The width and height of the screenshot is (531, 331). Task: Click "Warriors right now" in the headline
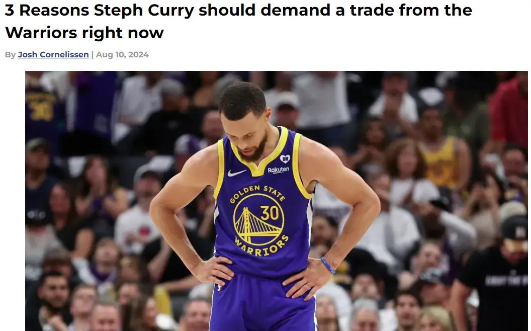(x=84, y=33)
